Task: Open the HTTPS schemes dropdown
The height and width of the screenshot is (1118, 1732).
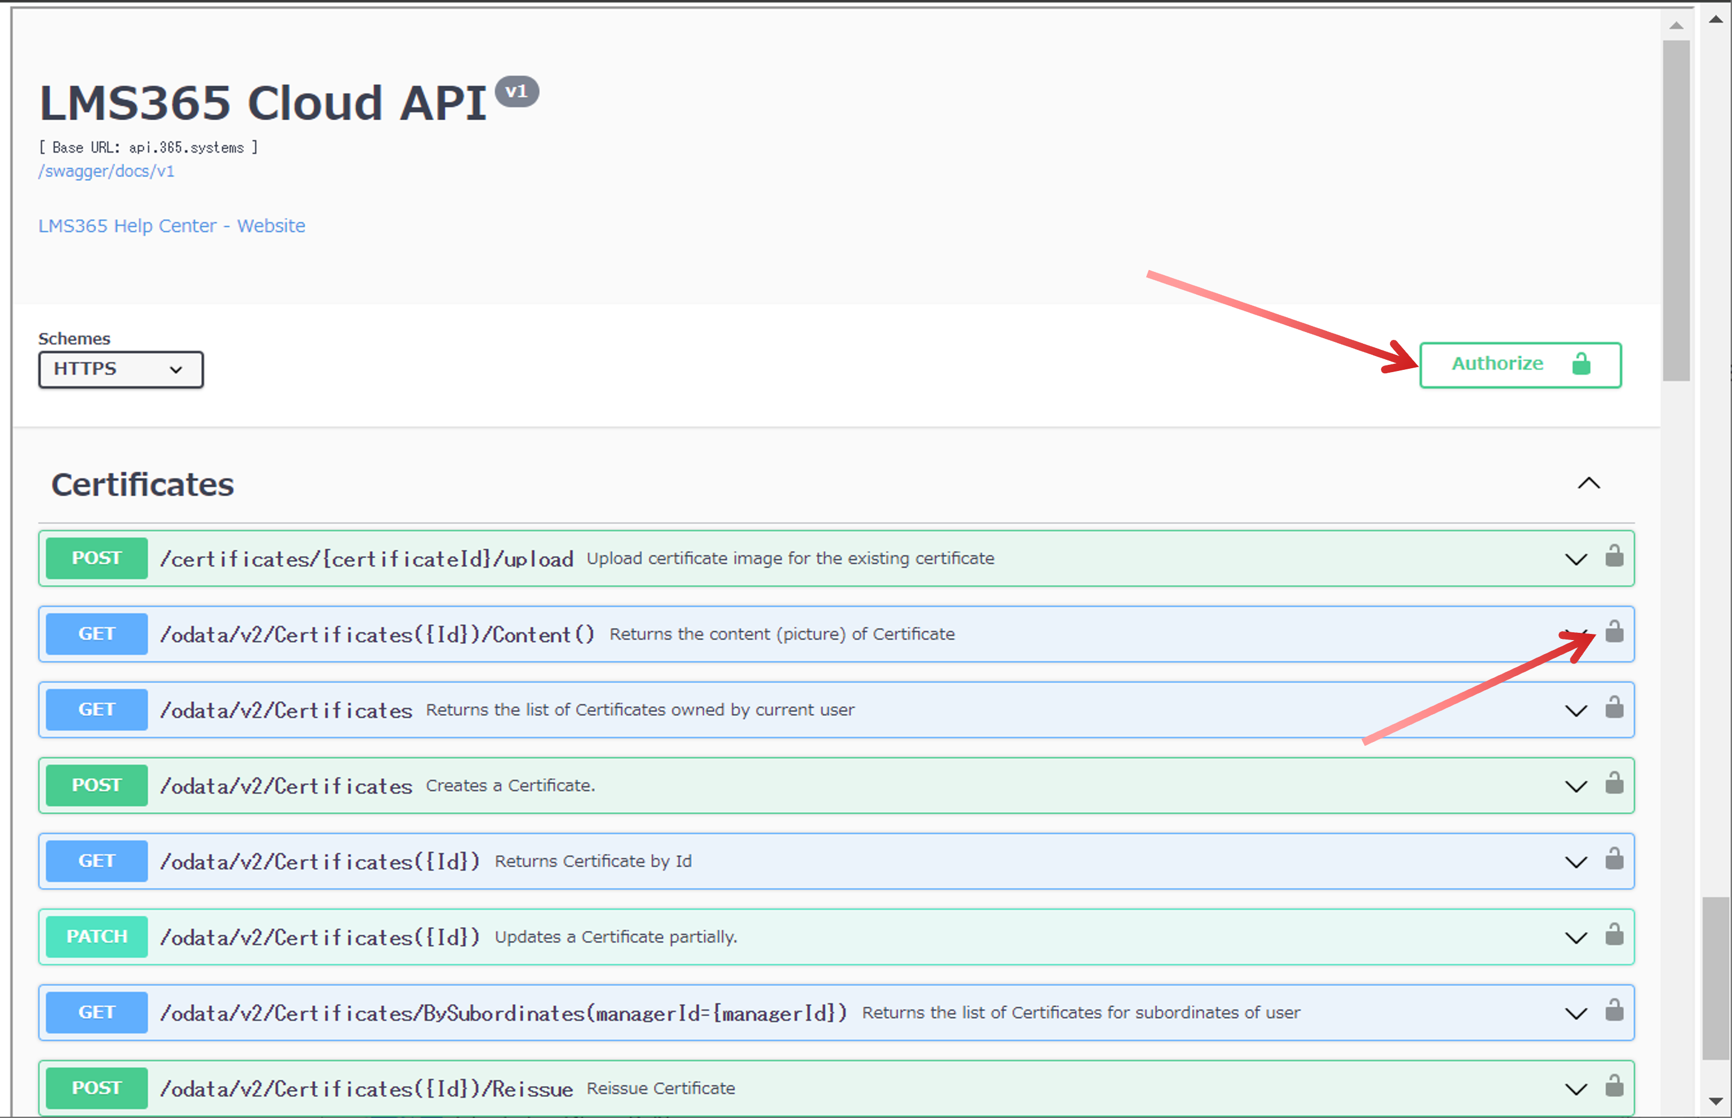Action: [120, 369]
